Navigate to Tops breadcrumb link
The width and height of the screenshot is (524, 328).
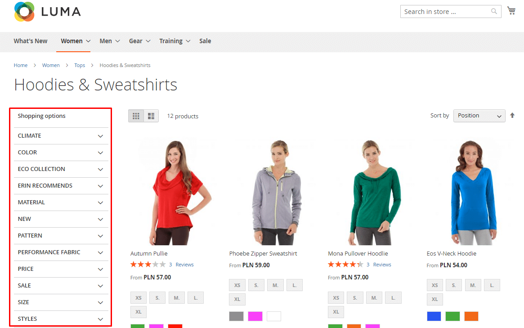point(80,65)
